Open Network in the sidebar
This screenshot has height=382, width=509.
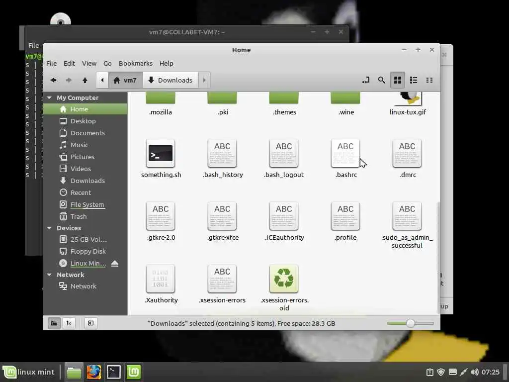pos(85,286)
